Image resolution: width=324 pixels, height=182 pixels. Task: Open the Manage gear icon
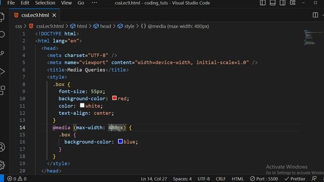tap(2, 165)
